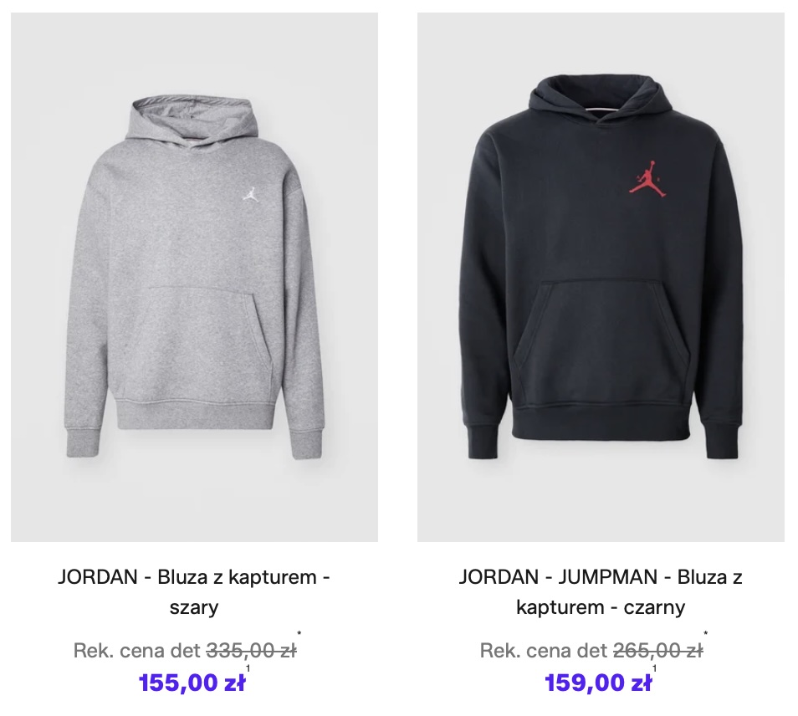Click 'kapturem - czarny' line of black hoodie title
Viewport: 798px width, 716px height.
click(601, 607)
